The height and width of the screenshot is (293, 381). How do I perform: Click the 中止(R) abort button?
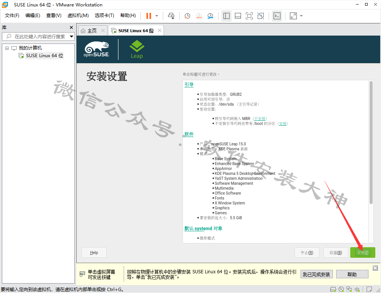pyautogui.click(x=307, y=252)
